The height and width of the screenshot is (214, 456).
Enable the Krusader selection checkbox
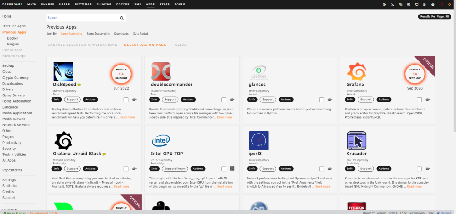[x=420, y=169]
